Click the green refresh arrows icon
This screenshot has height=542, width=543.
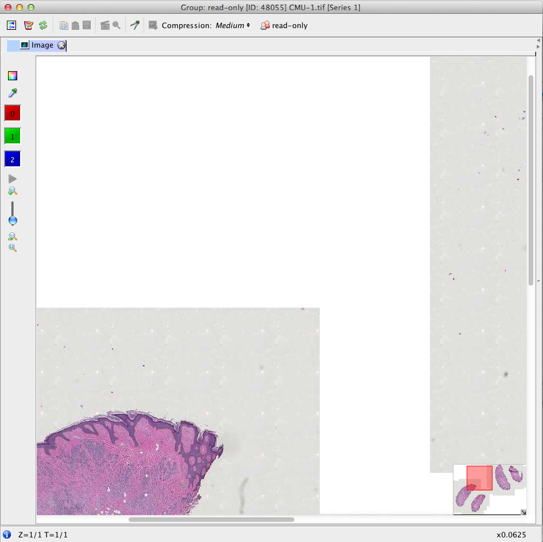[x=43, y=25]
